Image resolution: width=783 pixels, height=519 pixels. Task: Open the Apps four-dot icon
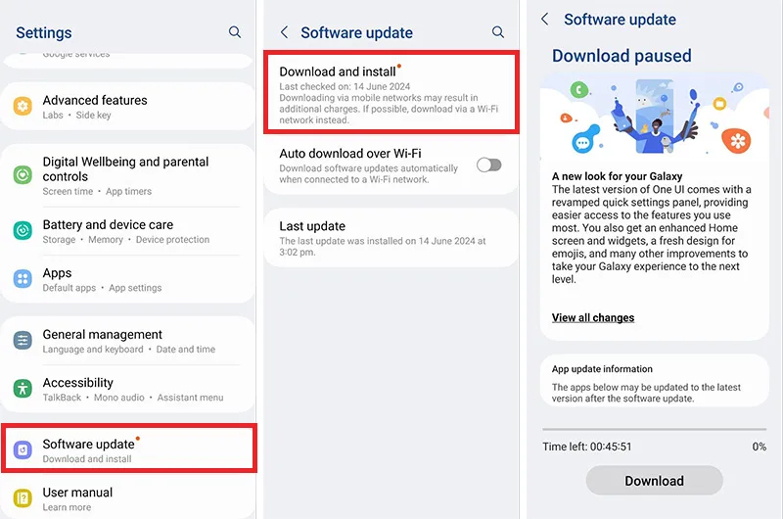(23, 279)
